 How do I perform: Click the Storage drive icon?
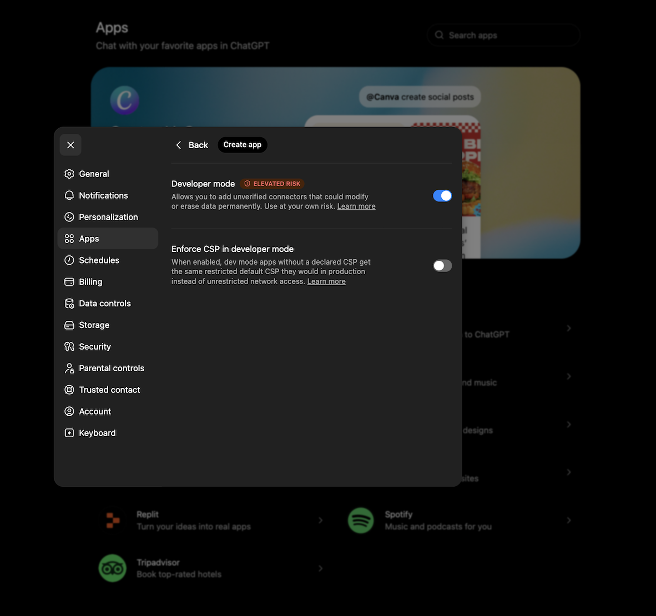click(69, 325)
